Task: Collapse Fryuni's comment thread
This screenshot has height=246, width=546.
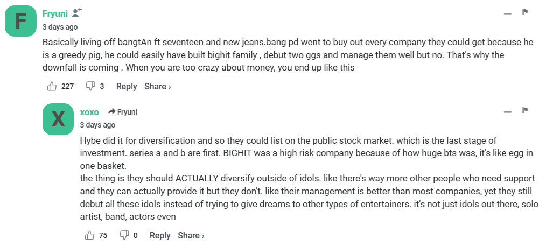Action: pos(507,13)
